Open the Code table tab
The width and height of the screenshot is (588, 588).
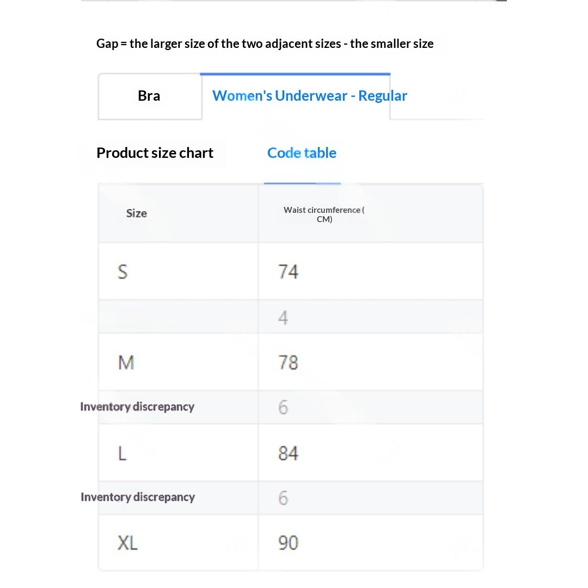pyautogui.click(x=302, y=153)
